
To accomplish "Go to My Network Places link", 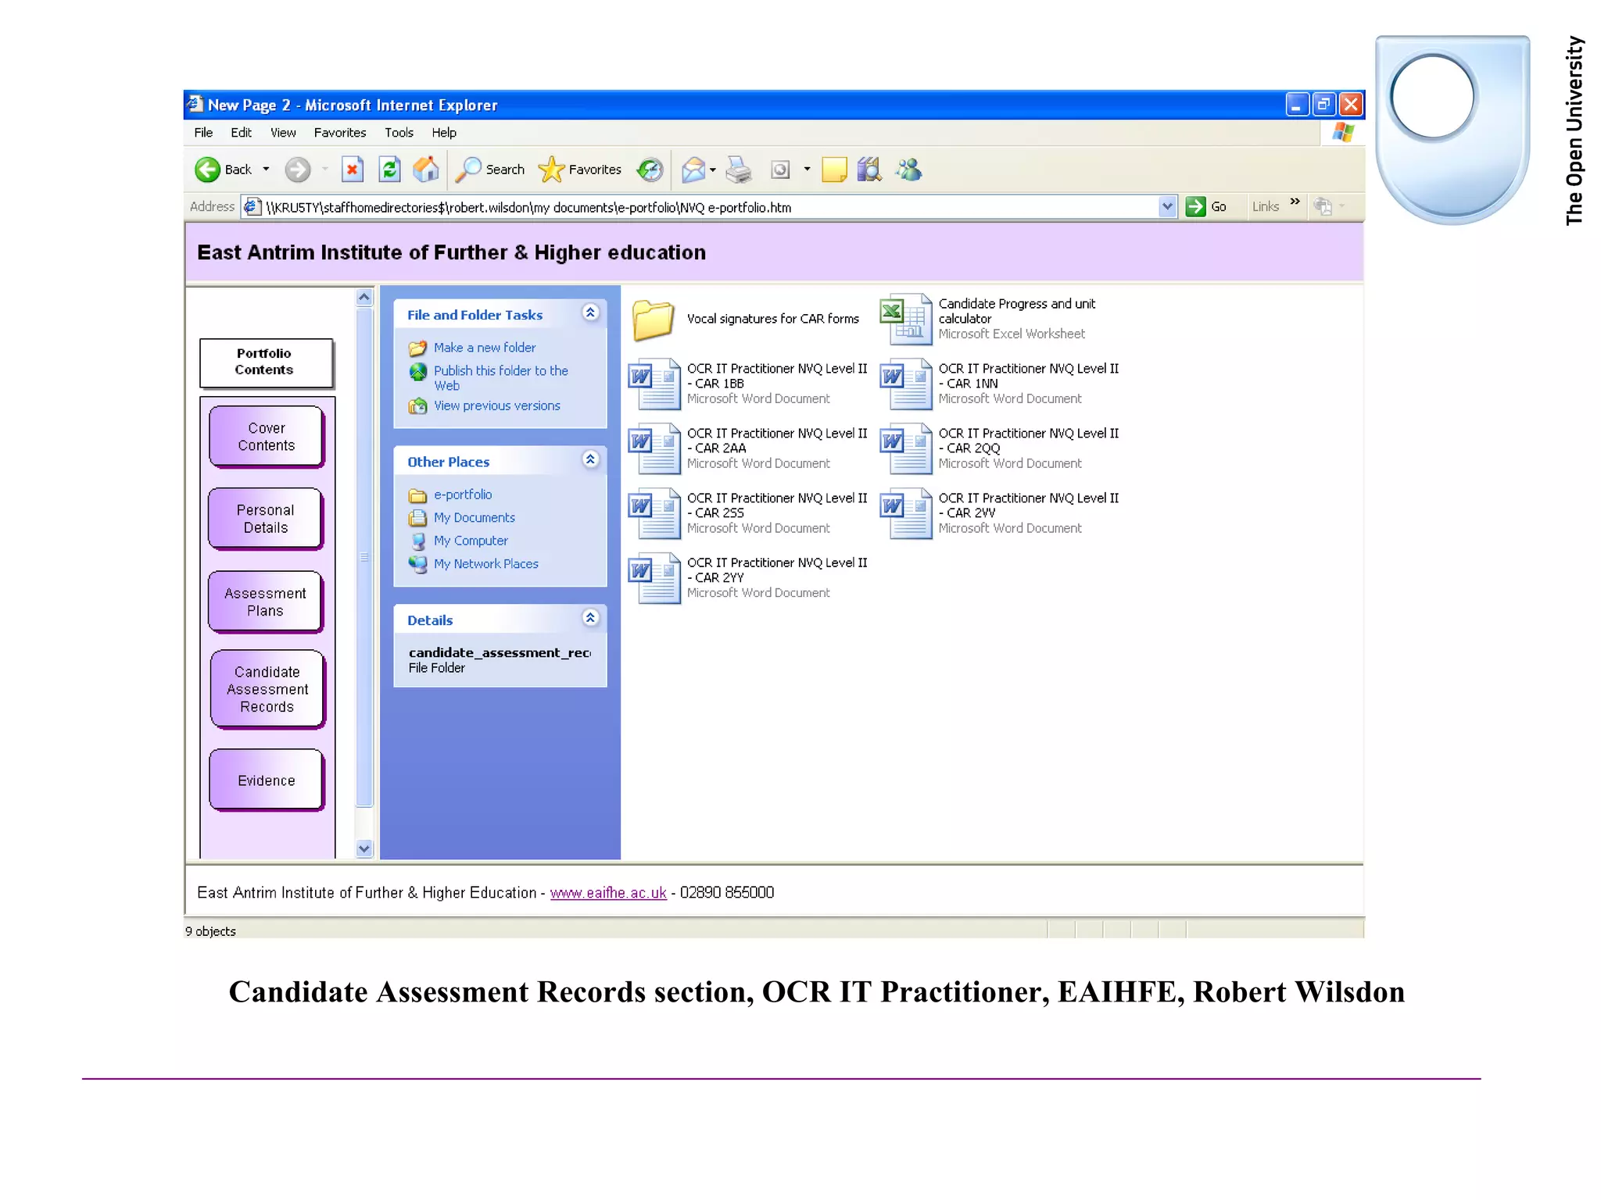I will 486,564.
